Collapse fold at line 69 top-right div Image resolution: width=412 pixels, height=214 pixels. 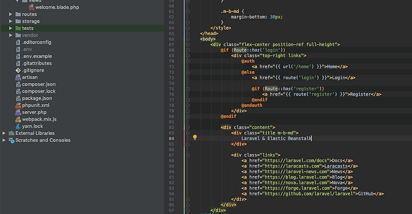click(x=188, y=56)
